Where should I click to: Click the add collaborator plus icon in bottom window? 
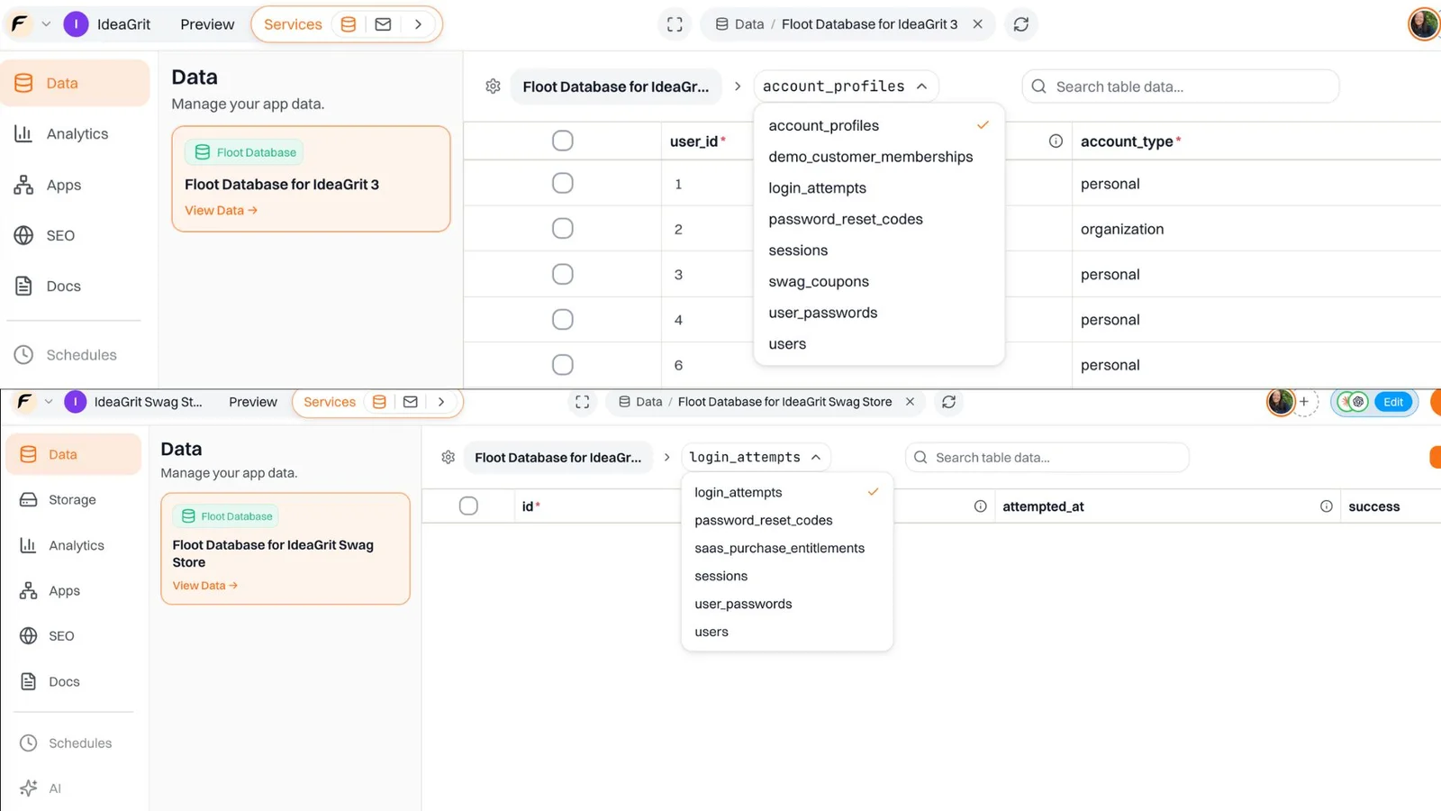[1303, 402]
